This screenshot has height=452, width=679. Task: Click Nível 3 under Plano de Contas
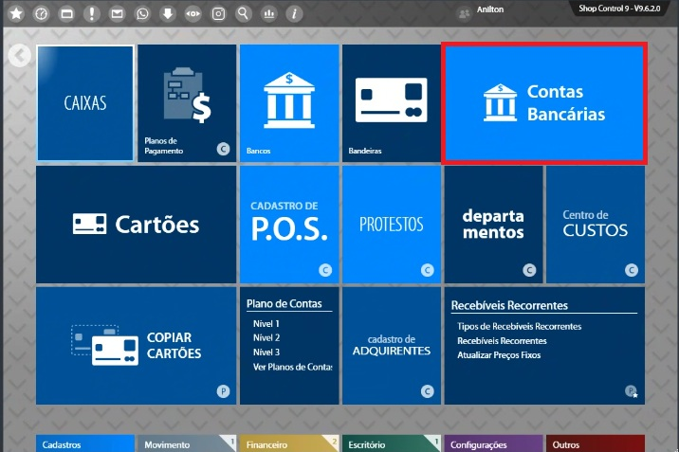pyautogui.click(x=266, y=353)
